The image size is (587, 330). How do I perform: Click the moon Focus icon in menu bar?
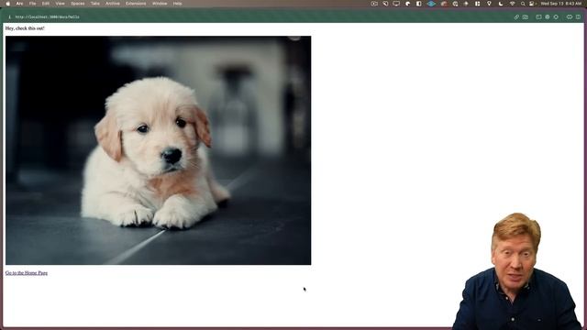click(501, 4)
